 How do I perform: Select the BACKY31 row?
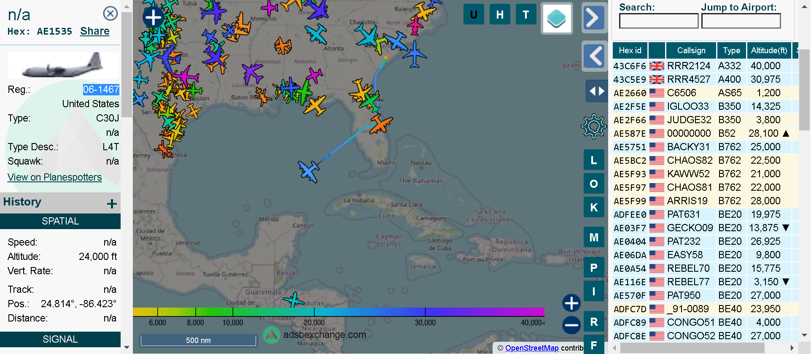click(705, 147)
